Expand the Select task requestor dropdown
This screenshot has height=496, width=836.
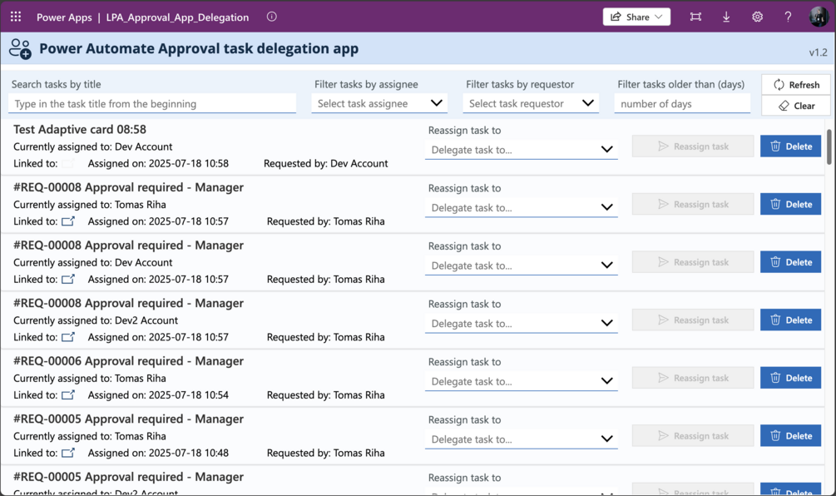click(531, 103)
